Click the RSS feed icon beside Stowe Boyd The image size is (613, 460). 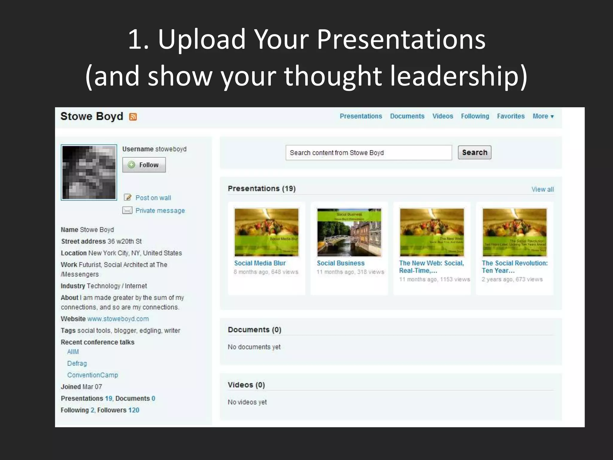[x=133, y=117]
